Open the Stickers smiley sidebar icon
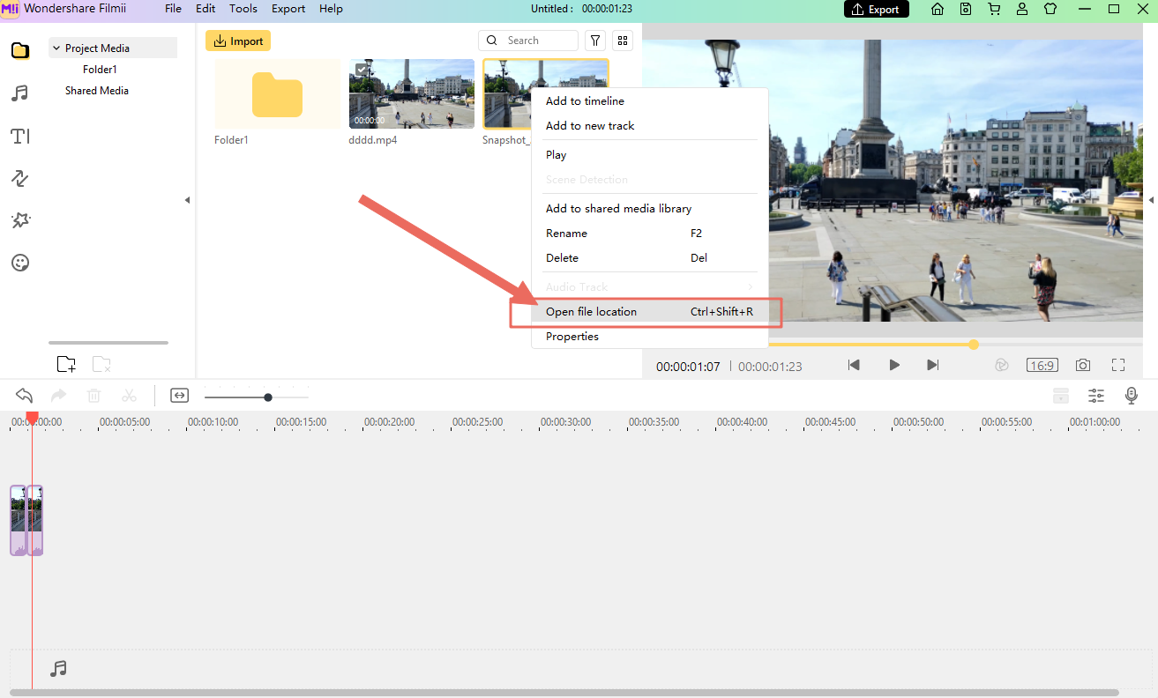The image size is (1158, 698). click(x=19, y=263)
